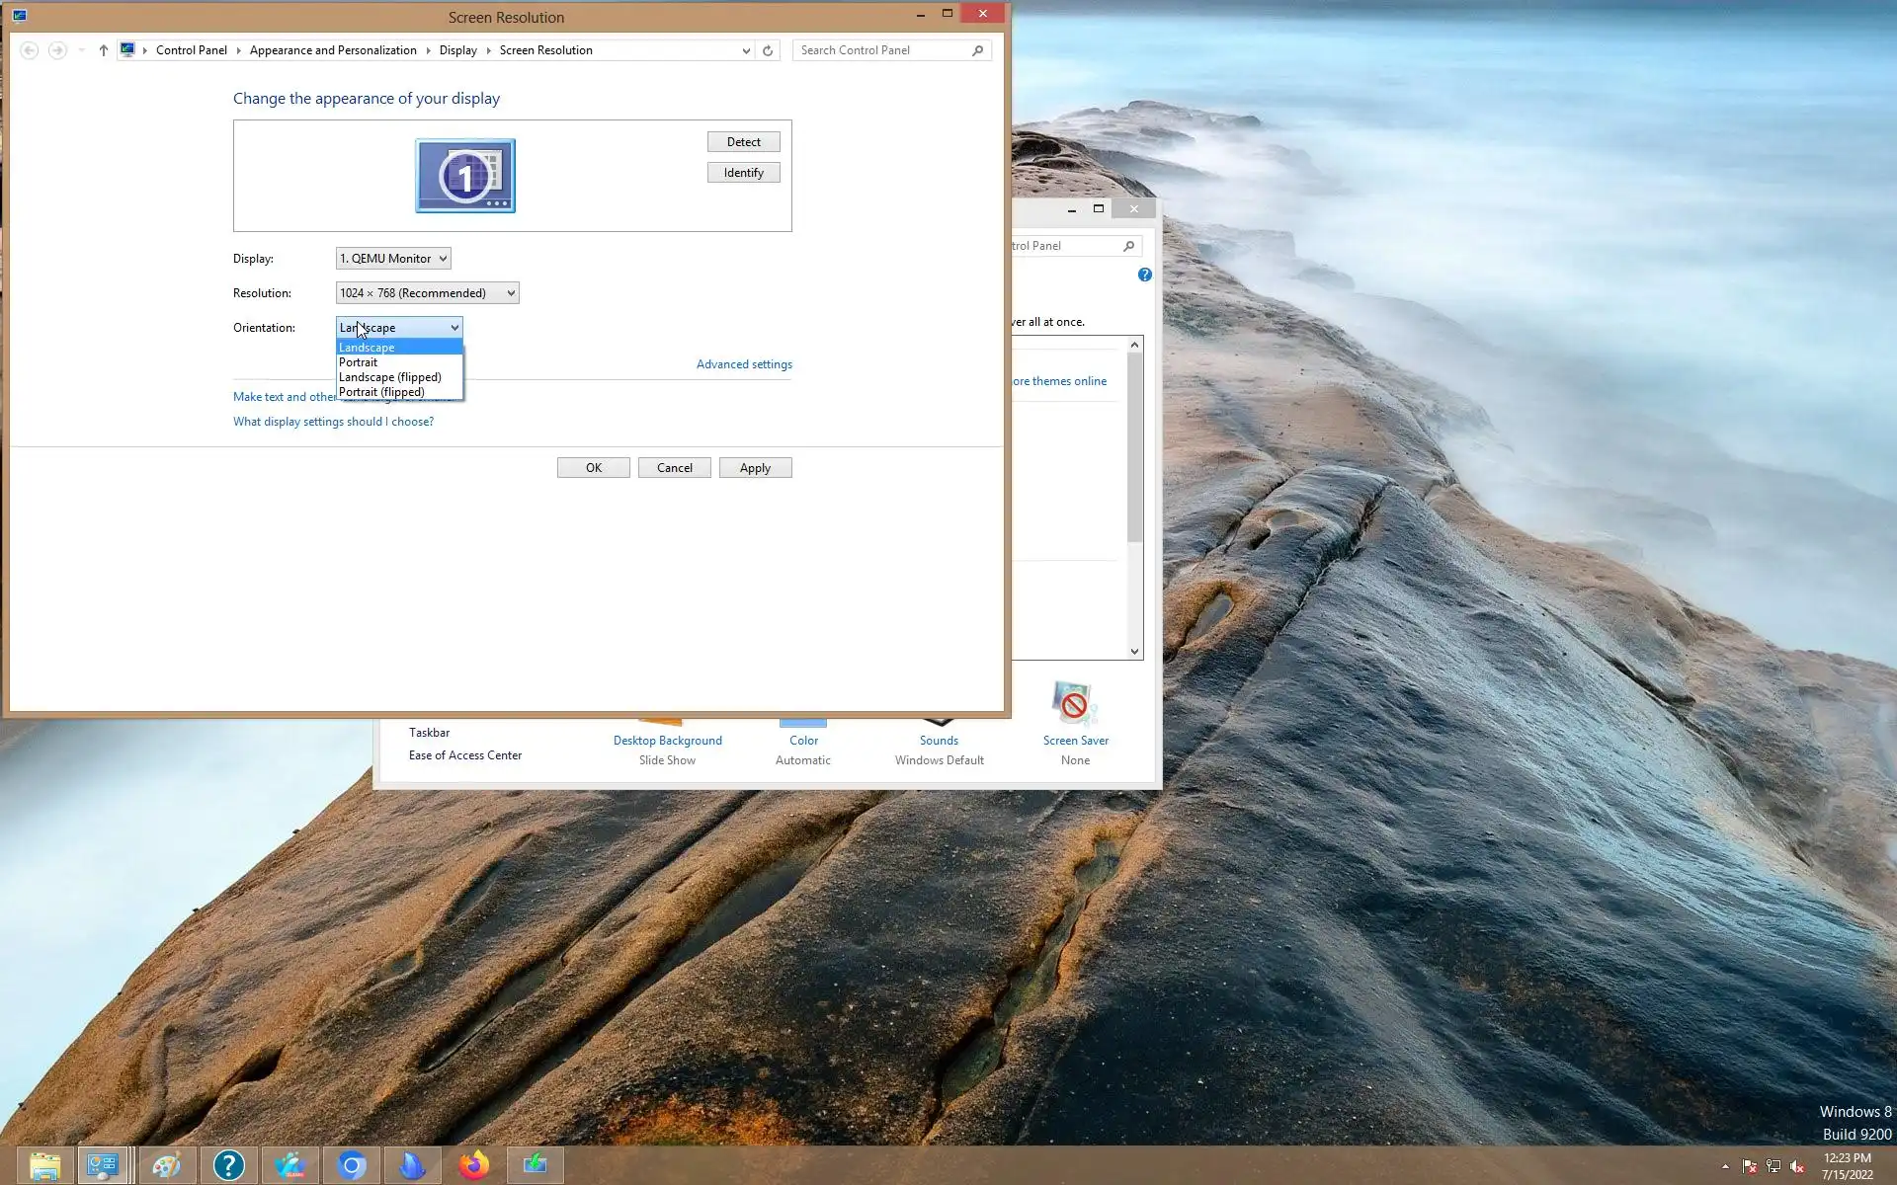This screenshot has width=1897, height=1185.
Task: Open the Display monitor dropdown
Action: coord(393,259)
